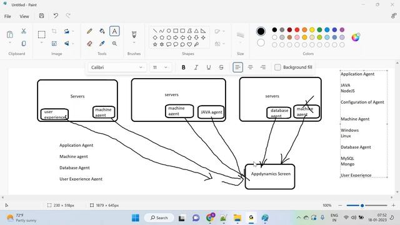Expand the Flip options arrow

[73, 43]
